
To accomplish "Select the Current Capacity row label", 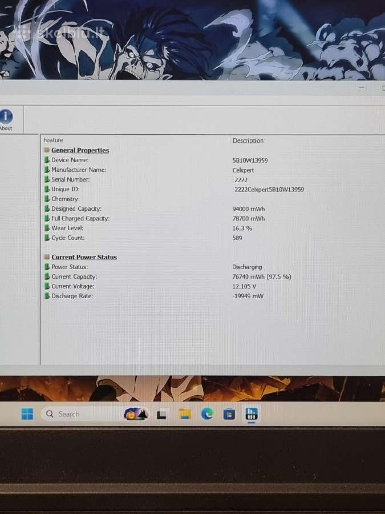I will point(74,276).
